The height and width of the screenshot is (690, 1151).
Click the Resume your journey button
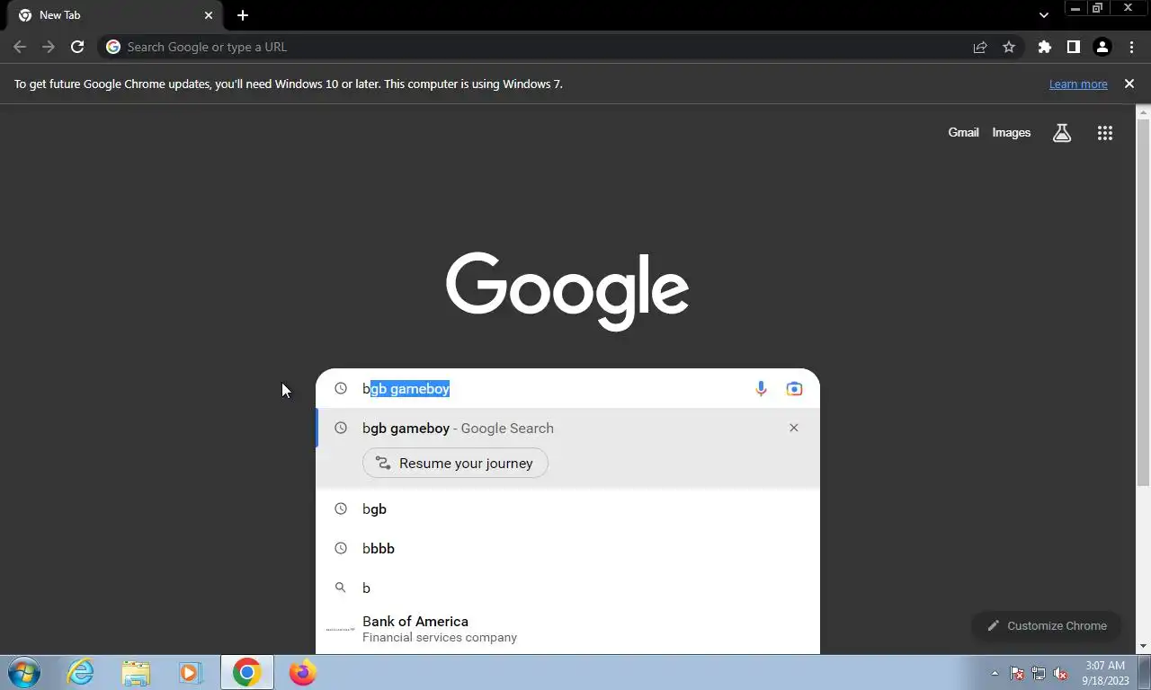[455, 463]
